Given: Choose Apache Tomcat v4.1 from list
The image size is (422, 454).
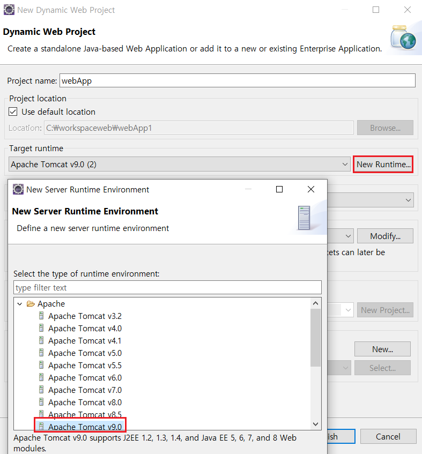Looking at the screenshot, I should click(85, 341).
